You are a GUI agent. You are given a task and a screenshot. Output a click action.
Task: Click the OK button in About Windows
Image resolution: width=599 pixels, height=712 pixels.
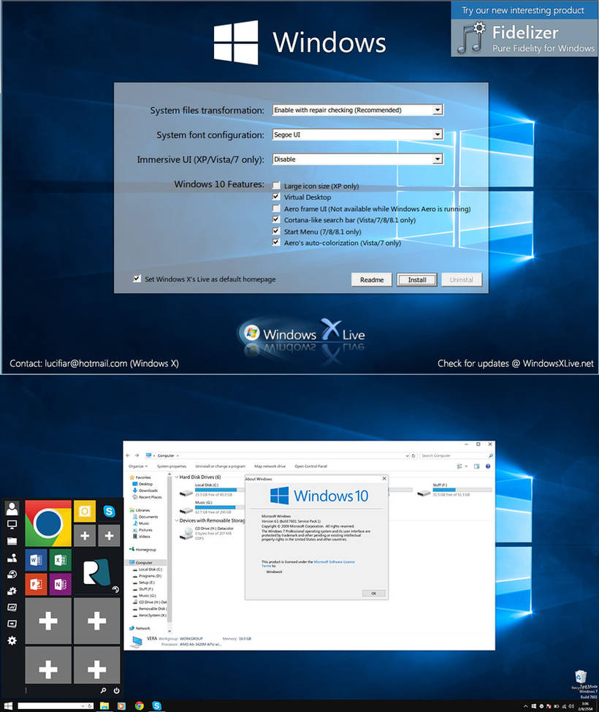click(374, 594)
